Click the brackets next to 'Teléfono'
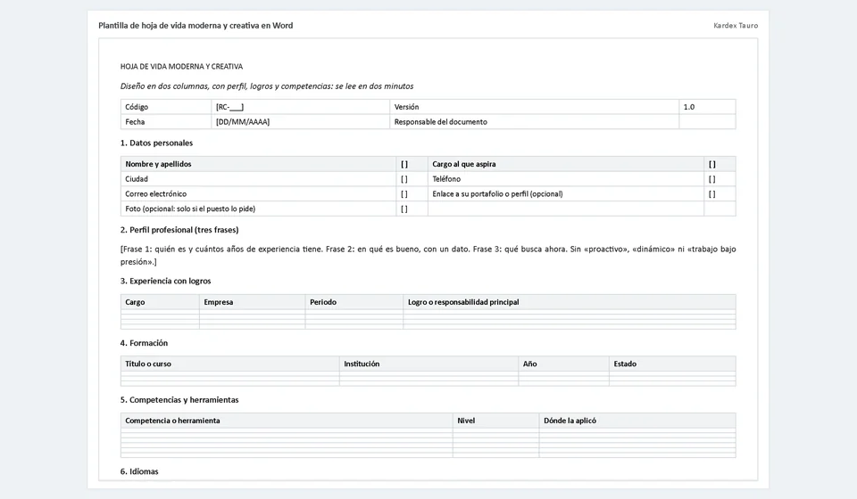The image size is (857, 499). tap(712, 179)
